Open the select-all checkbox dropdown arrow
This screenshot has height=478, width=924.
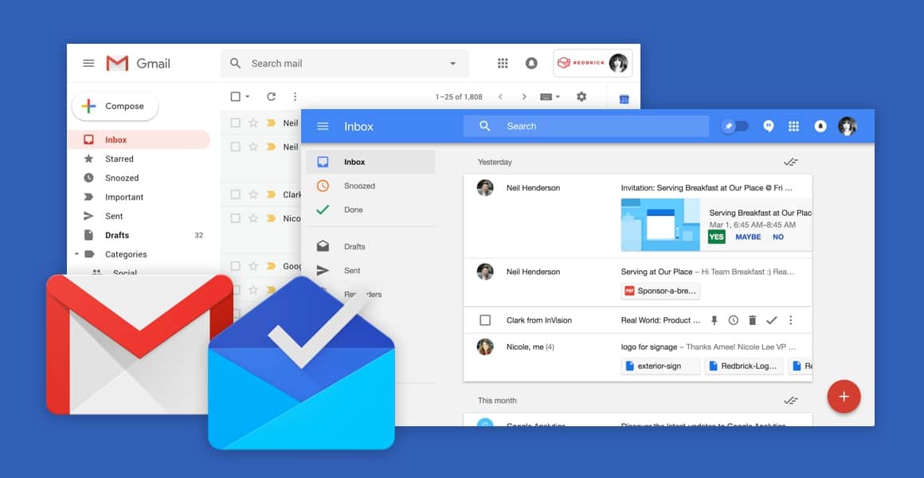248,96
